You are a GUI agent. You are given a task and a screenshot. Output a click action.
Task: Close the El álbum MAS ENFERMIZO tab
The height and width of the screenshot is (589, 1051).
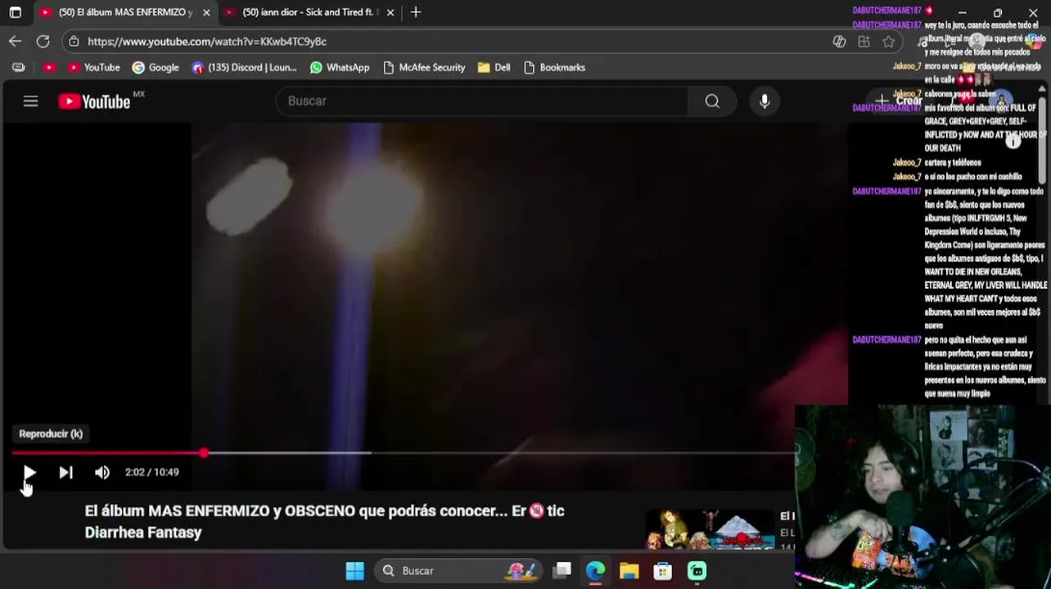coord(206,12)
